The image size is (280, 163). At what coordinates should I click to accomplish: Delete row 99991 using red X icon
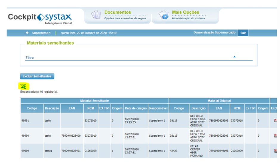pos(275,121)
